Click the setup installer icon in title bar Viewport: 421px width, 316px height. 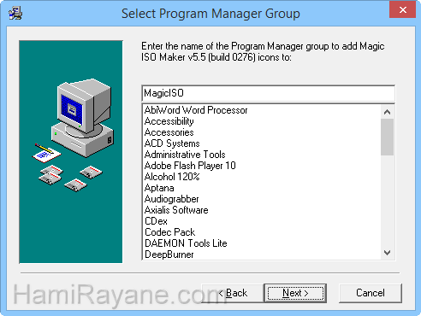click(15, 14)
